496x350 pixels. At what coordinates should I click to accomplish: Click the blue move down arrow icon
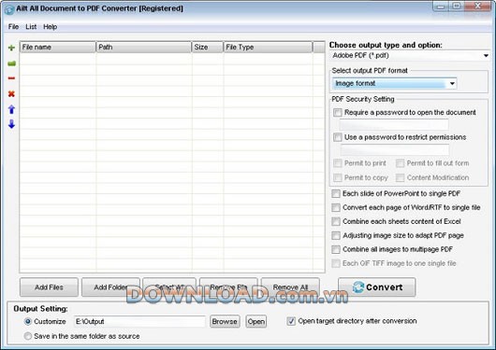point(11,124)
